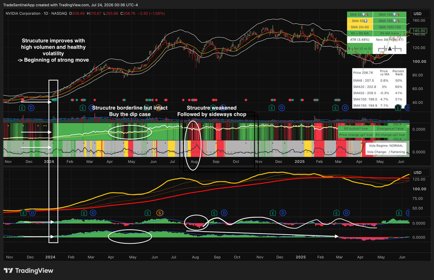Open the Dec 2024 dividend marker in the moving-average pane
This screenshot has width=434, height=280.
click(283, 213)
